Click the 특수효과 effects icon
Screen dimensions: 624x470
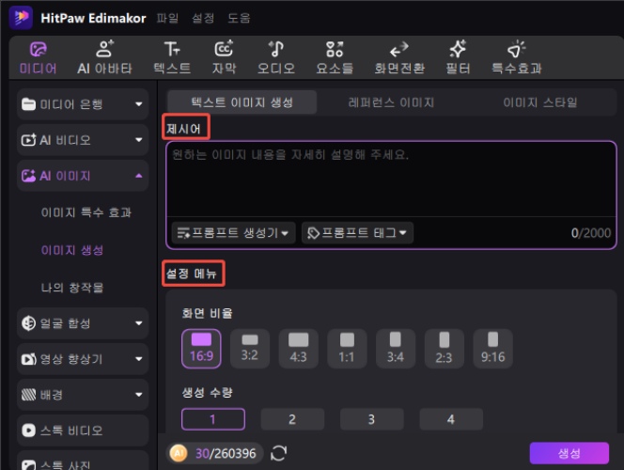click(516, 50)
